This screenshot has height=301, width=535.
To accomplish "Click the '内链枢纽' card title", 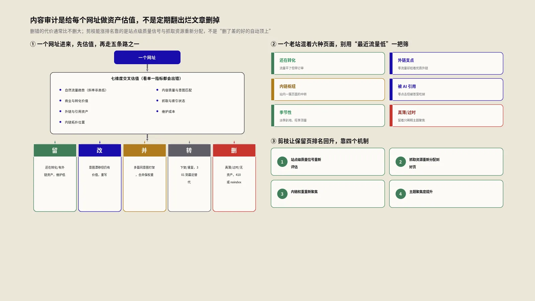I will [288, 86].
